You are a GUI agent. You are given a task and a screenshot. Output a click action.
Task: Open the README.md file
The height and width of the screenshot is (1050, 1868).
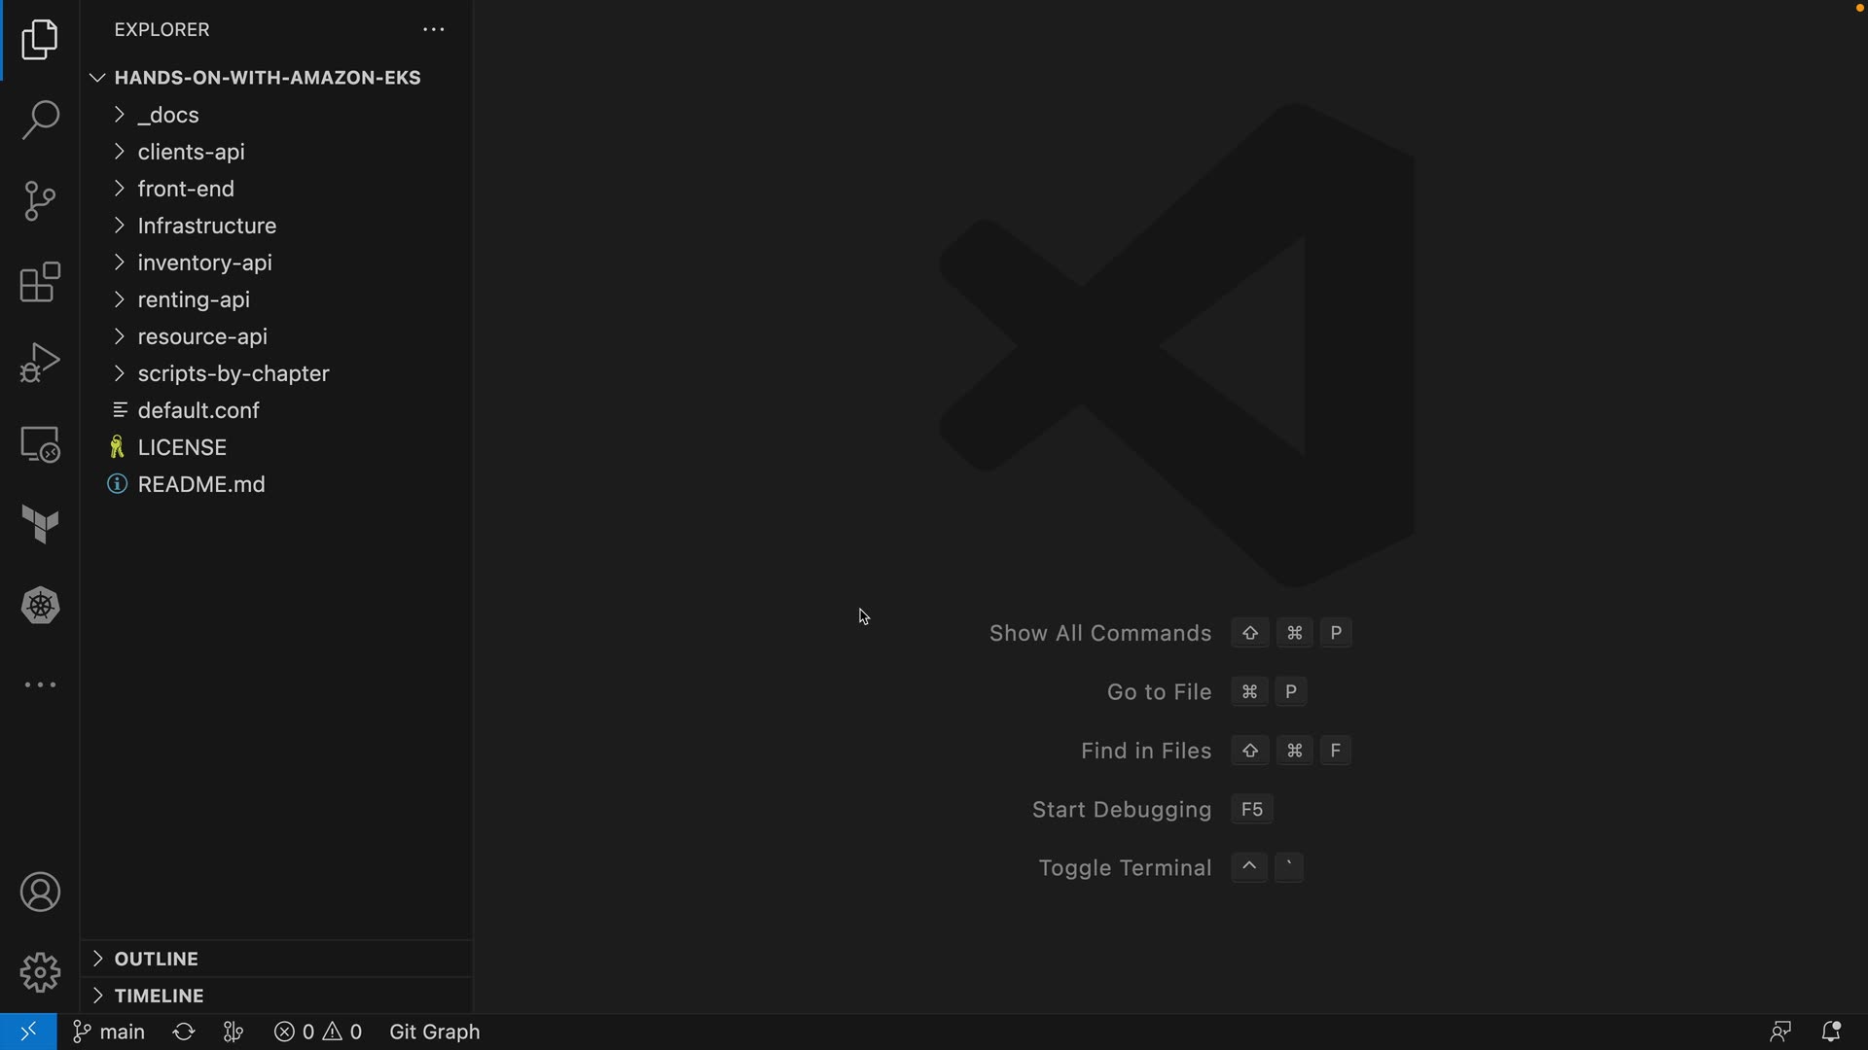coord(201,484)
